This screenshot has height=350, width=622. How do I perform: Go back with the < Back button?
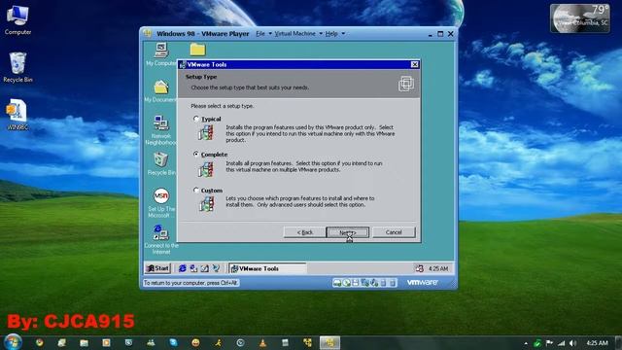304,232
